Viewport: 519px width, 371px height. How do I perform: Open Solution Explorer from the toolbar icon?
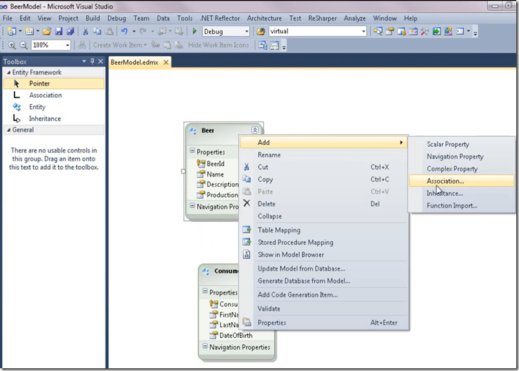[378, 32]
